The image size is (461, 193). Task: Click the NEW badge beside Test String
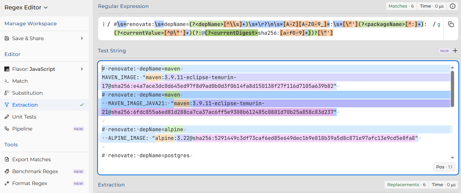(445, 51)
